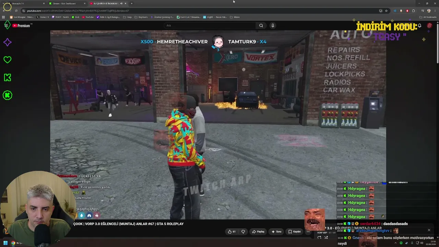Expand the tab search dropdown arrow

pos(4,3)
